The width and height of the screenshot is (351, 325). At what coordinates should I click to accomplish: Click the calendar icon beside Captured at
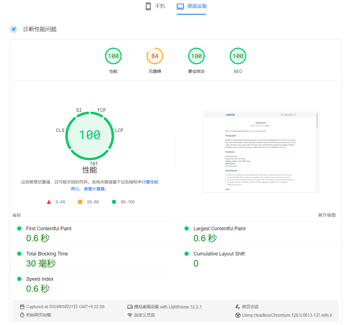tap(22, 307)
